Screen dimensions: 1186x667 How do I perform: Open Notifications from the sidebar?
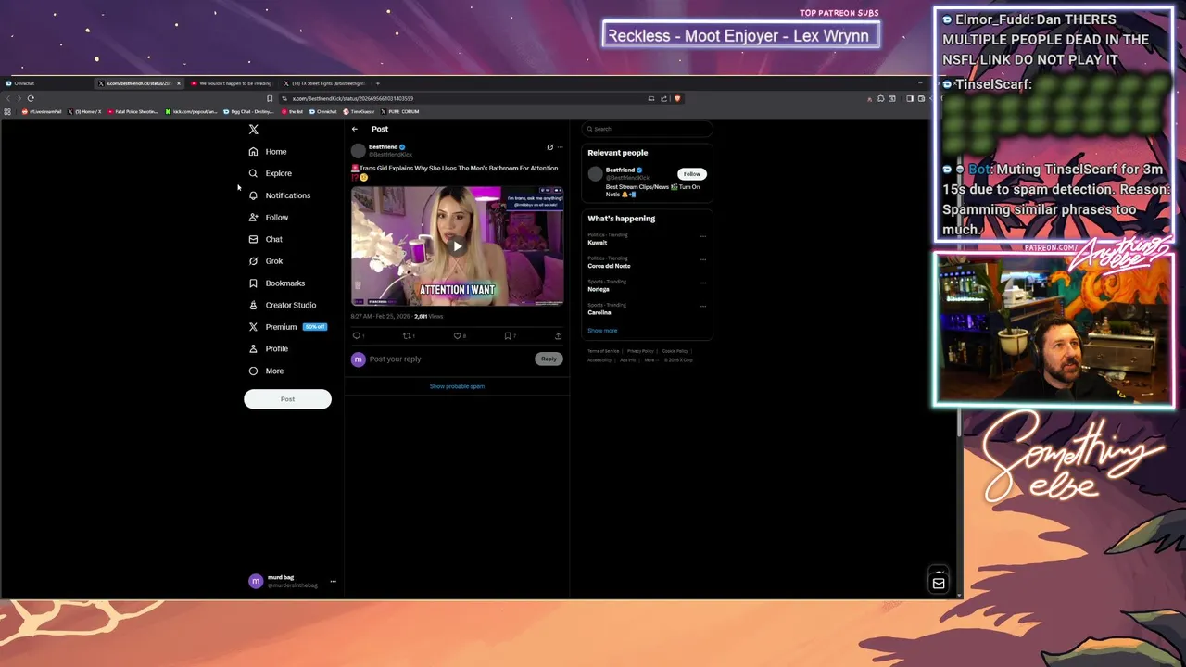click(279, 195)
